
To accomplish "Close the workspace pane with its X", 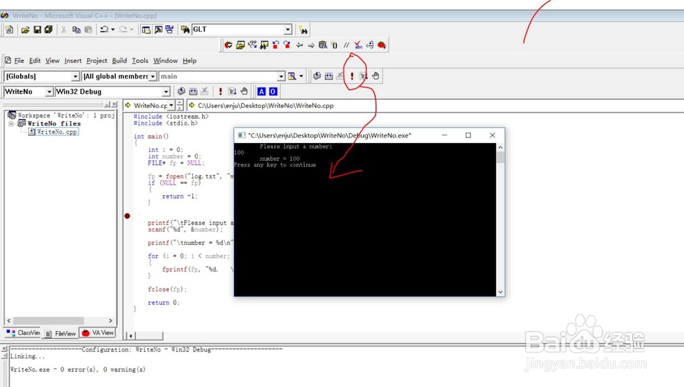I will 114,105.
